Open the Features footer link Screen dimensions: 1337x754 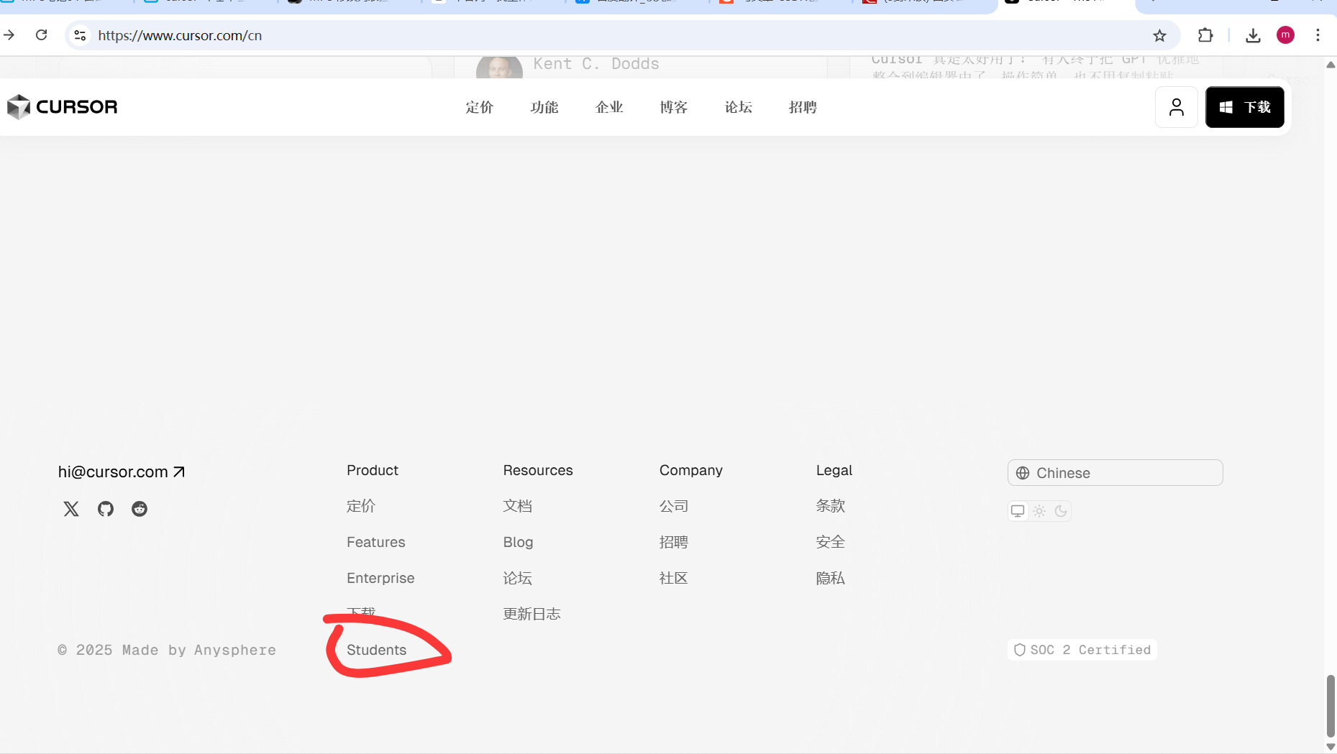pos(376,542)
